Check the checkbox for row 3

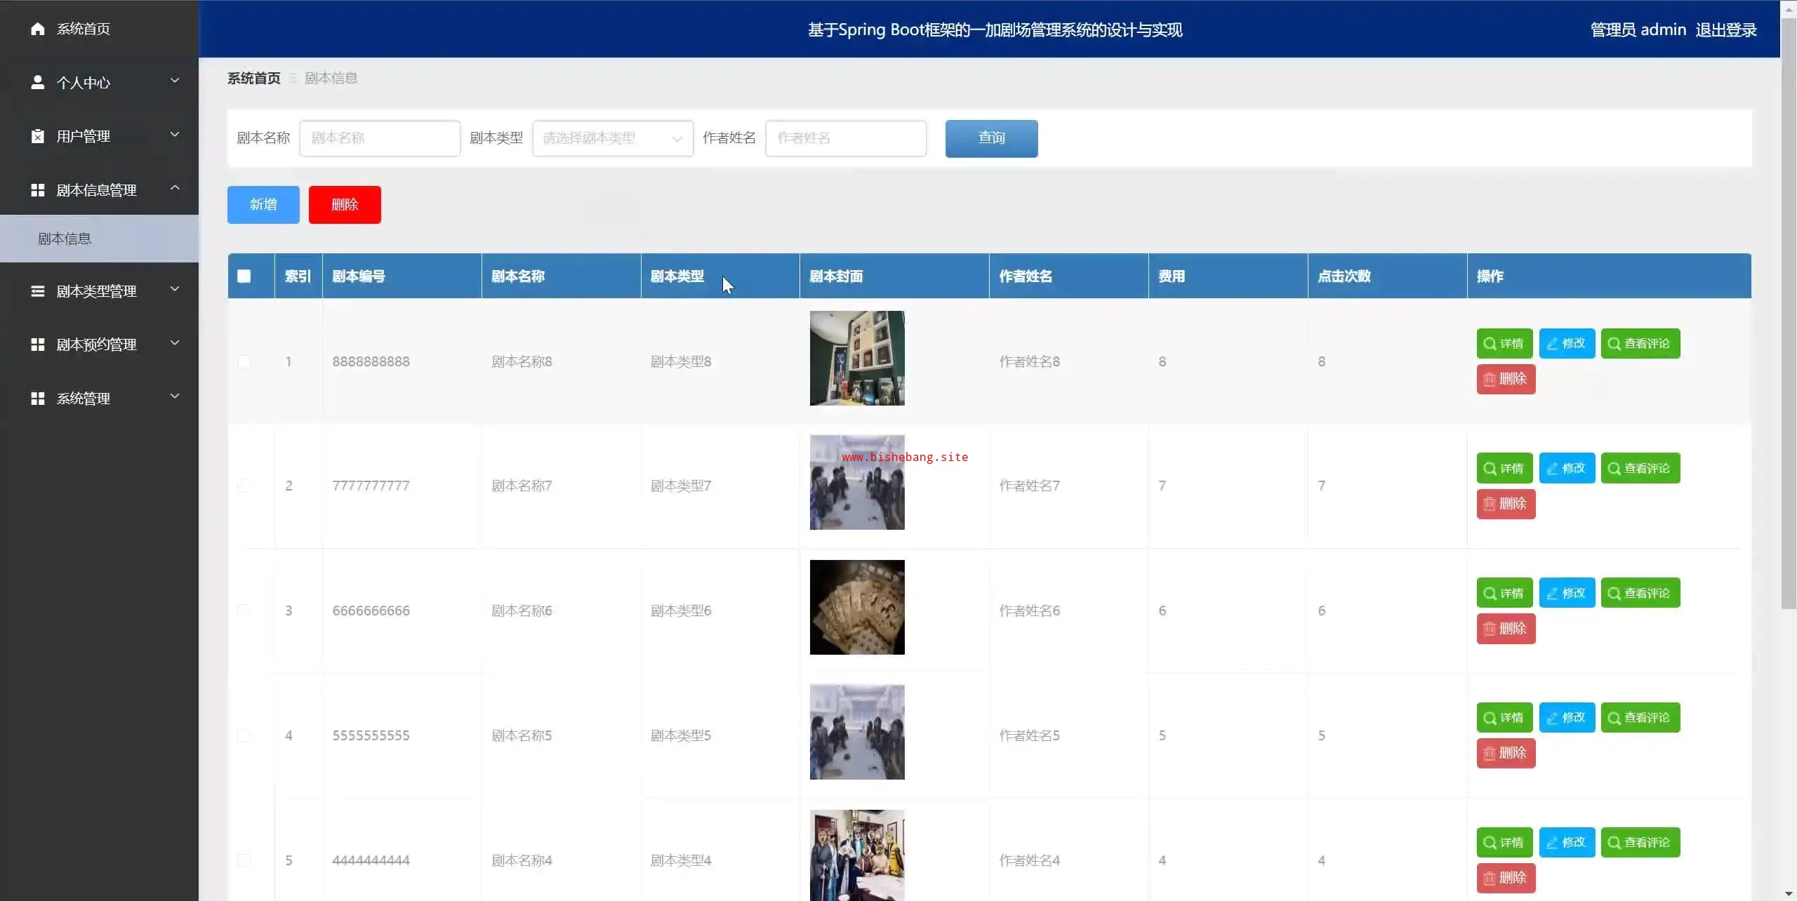coord(244,610)
